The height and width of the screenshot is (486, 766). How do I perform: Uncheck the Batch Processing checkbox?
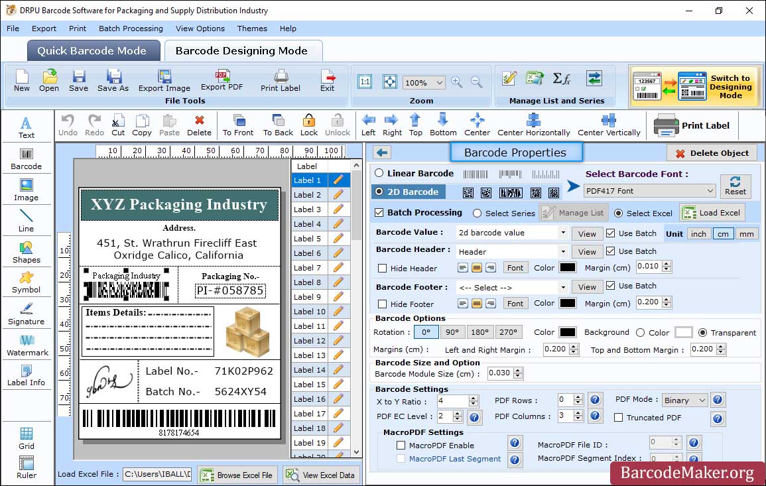[379, 212]
